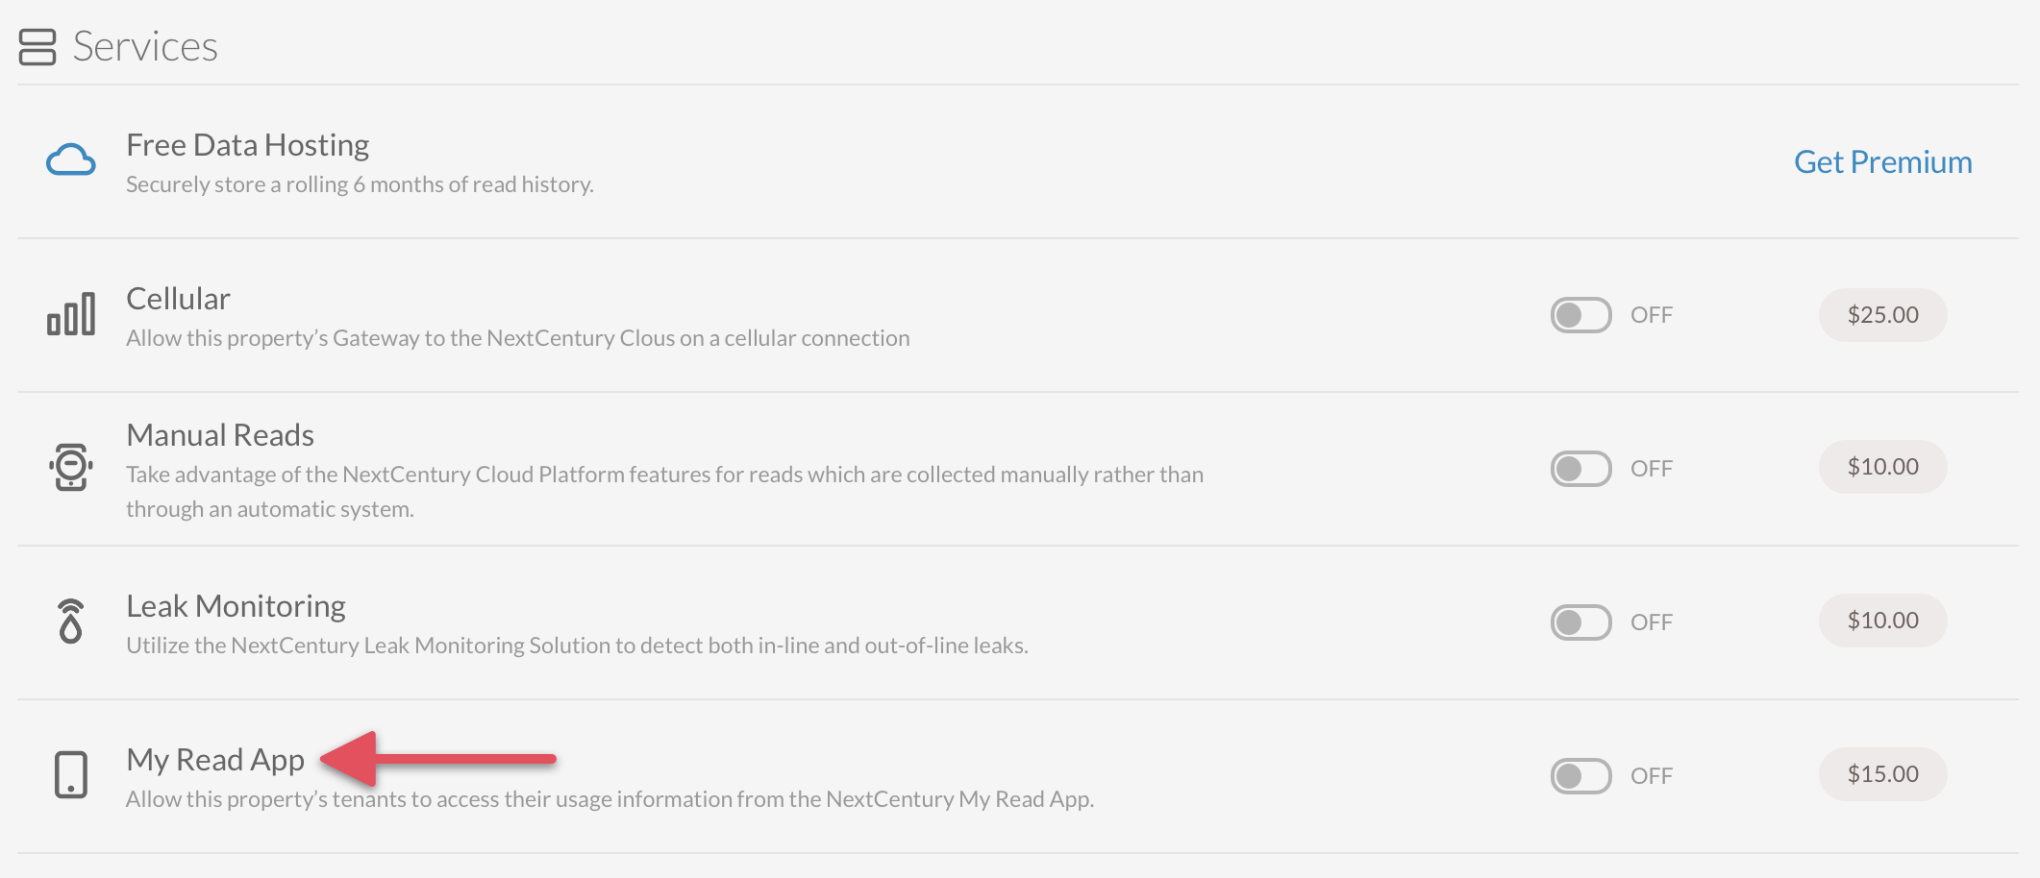Click the Leak Monitoring service title
The height and width of the screenshot is (878, 2040).
[x=236, y=606]
